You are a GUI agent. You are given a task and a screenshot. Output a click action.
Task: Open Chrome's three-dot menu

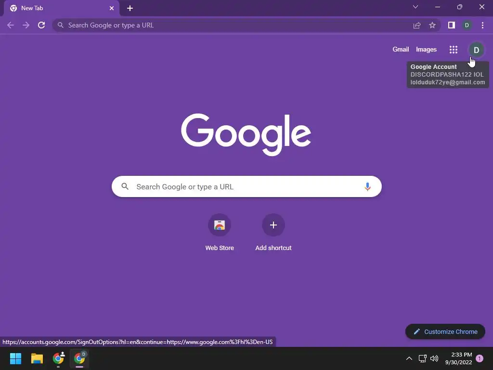[482, 25]
